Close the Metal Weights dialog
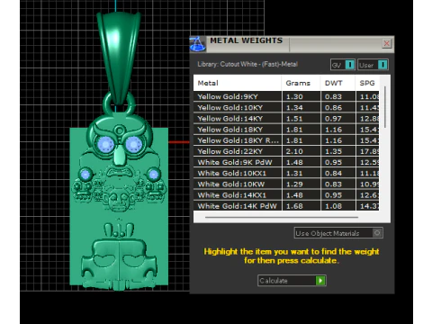Screen dimensions: 432x324 [x=387, y=43]
